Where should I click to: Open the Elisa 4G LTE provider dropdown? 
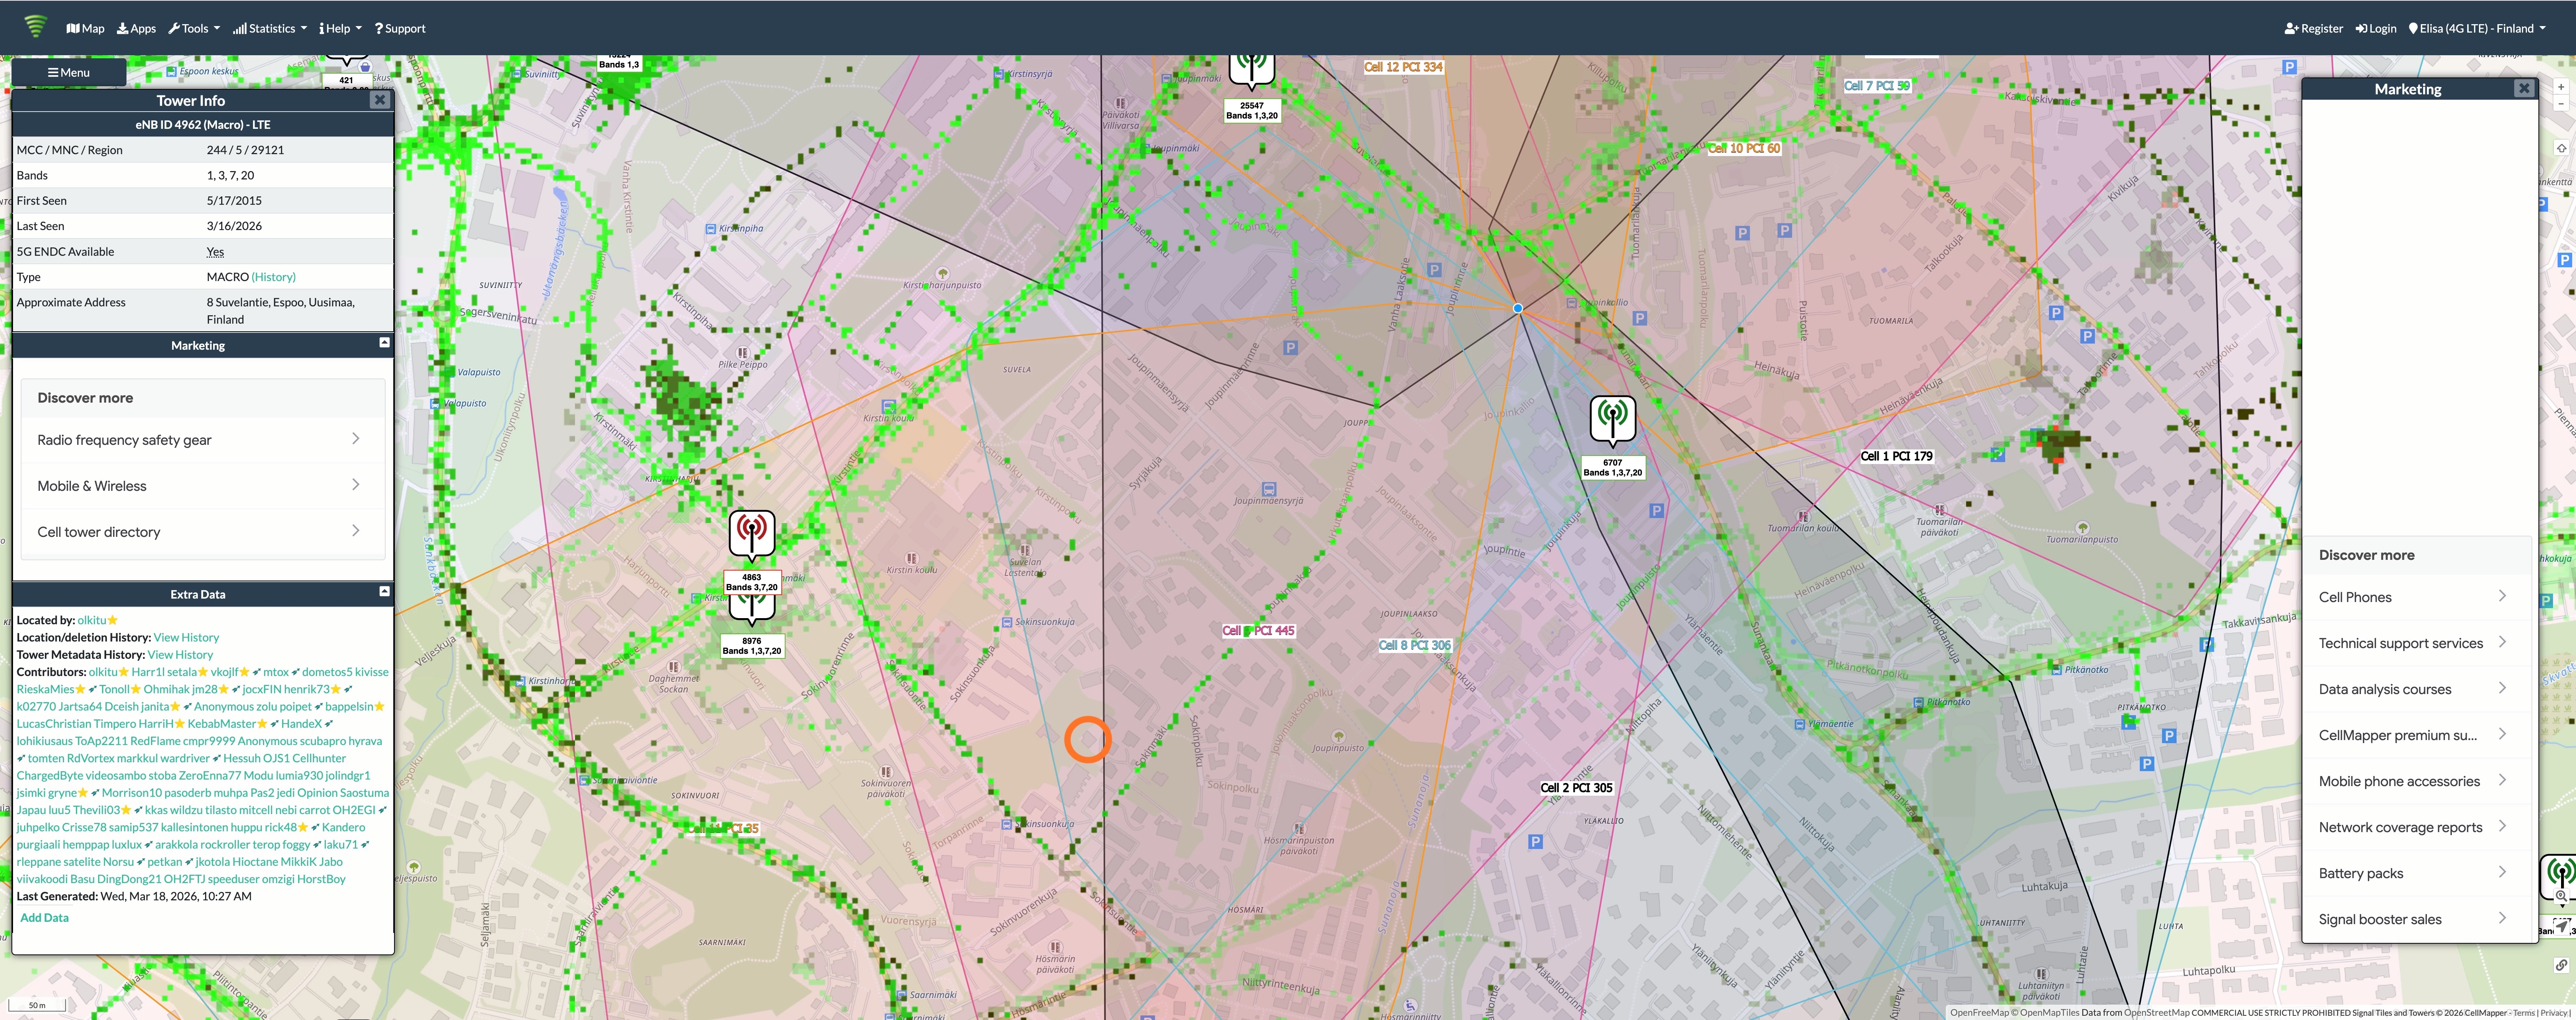(x=2476, y=28)
